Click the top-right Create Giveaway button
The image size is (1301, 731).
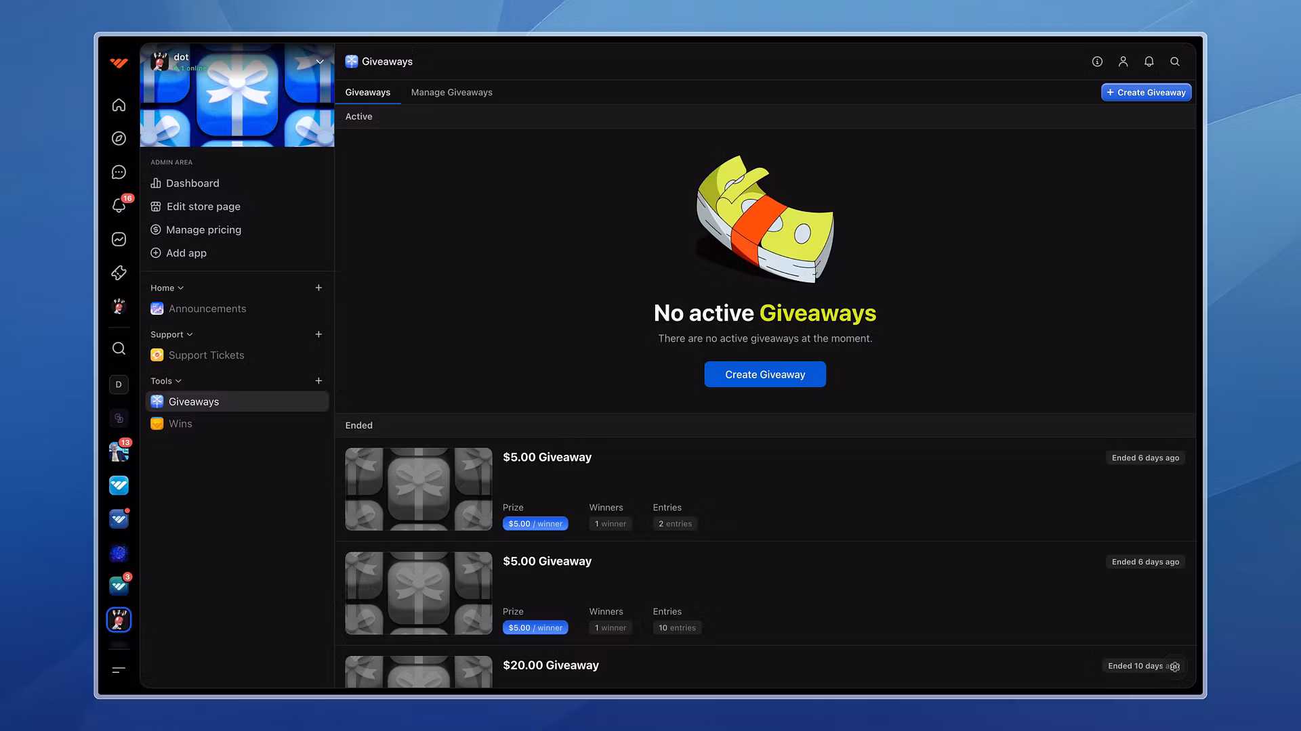point(1146,92)
